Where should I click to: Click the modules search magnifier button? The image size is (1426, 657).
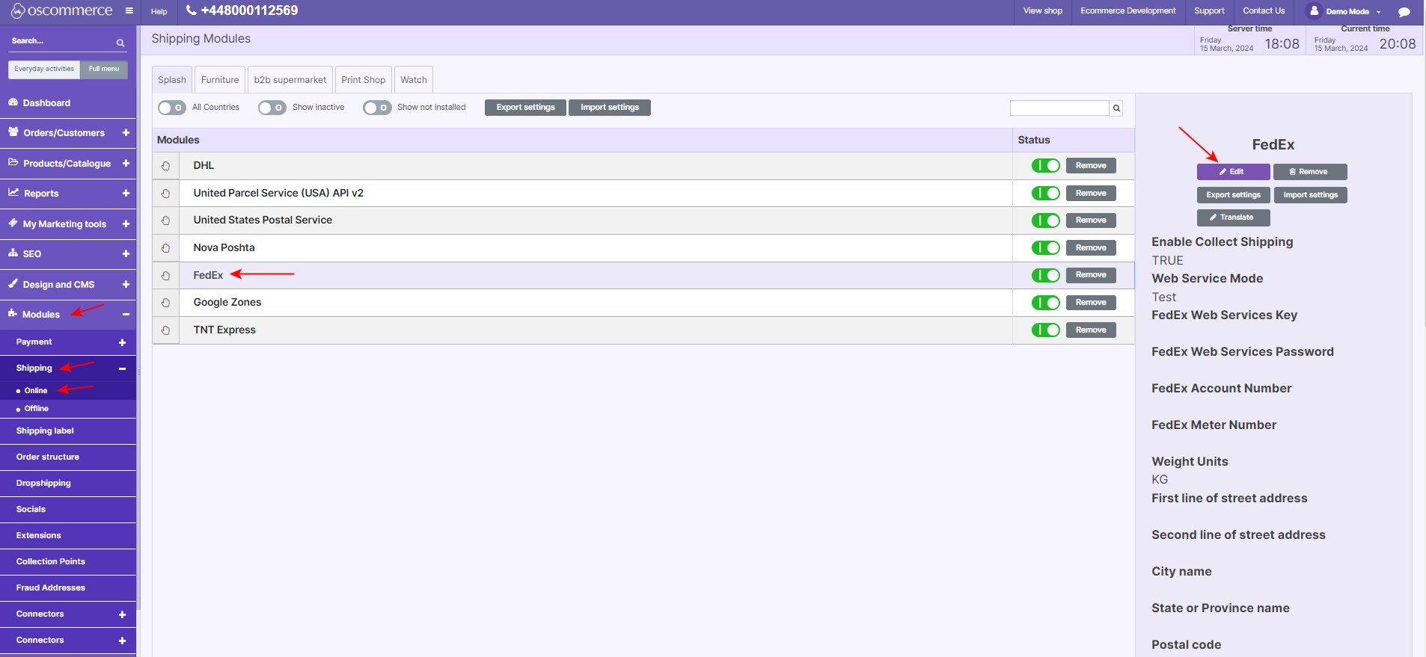1116,108
